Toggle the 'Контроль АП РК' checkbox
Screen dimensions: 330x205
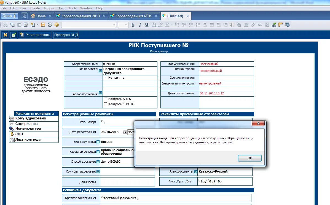(x=105, y=99)
